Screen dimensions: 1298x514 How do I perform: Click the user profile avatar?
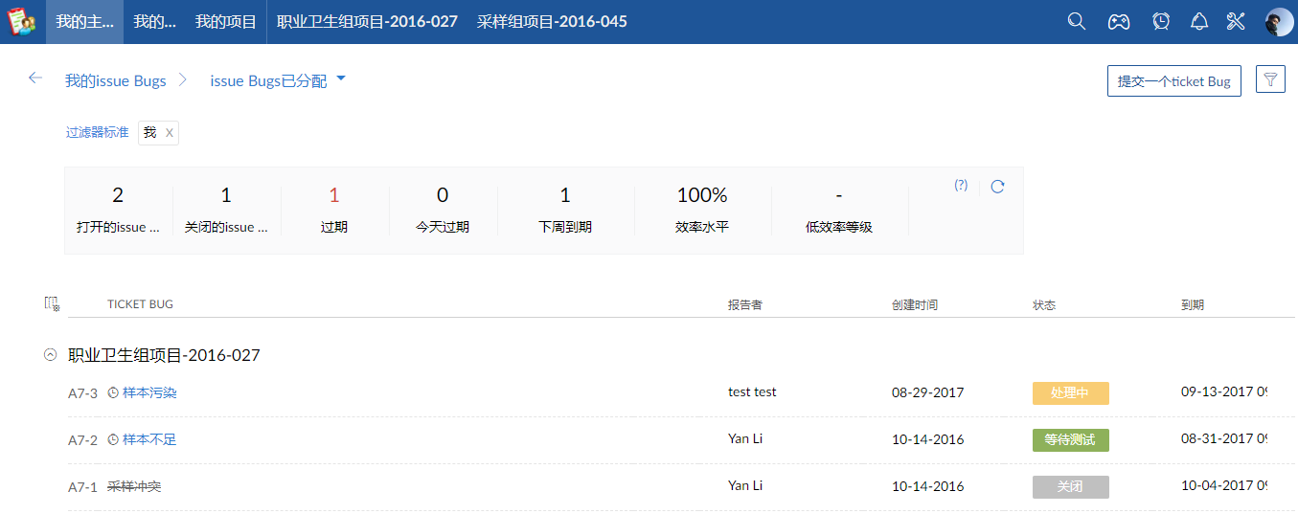click(1279, 22)
